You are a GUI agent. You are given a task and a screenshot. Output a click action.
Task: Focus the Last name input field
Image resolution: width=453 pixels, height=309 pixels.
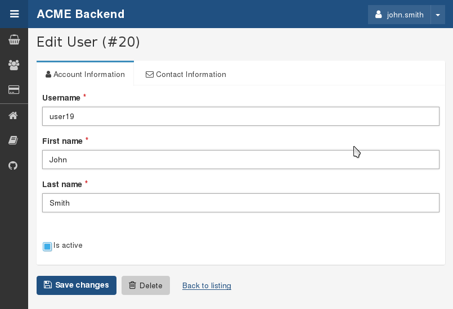coord(241,203)
